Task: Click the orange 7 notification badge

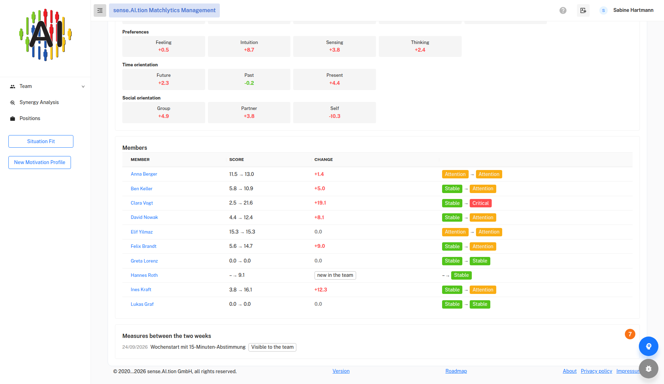Action: point(630,334)
